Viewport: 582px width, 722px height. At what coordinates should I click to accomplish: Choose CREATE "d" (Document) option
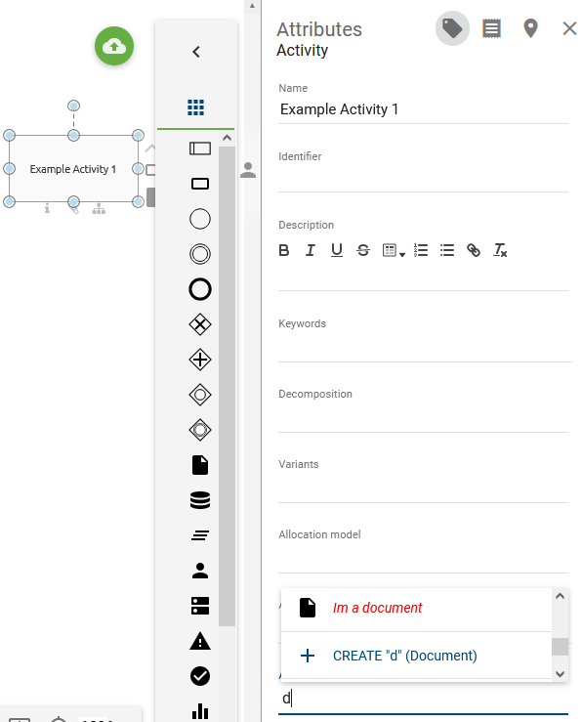pos(416,656)
